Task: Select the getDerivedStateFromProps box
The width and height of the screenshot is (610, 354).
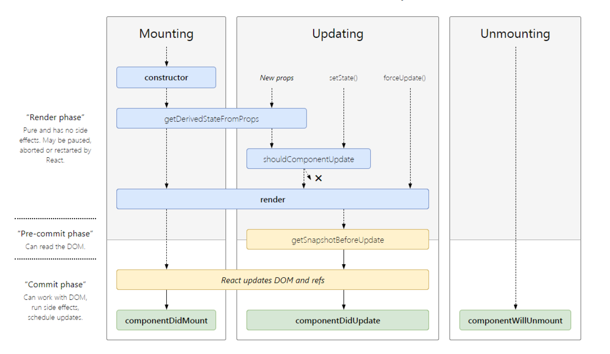Action: point(211,118)
